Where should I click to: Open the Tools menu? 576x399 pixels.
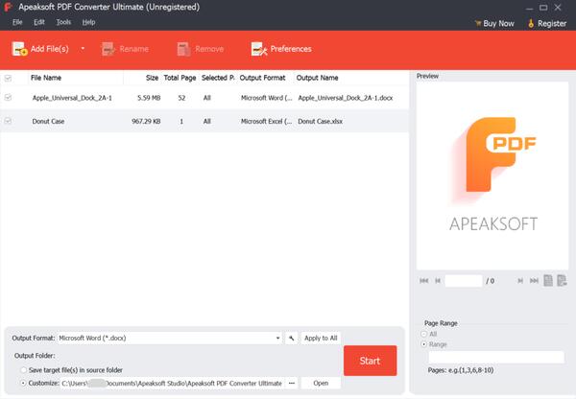[63, 21]
